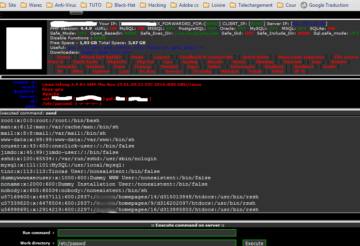
Task: Open the Anti-Virus bookmarks folder
Action: click(61, 5)
